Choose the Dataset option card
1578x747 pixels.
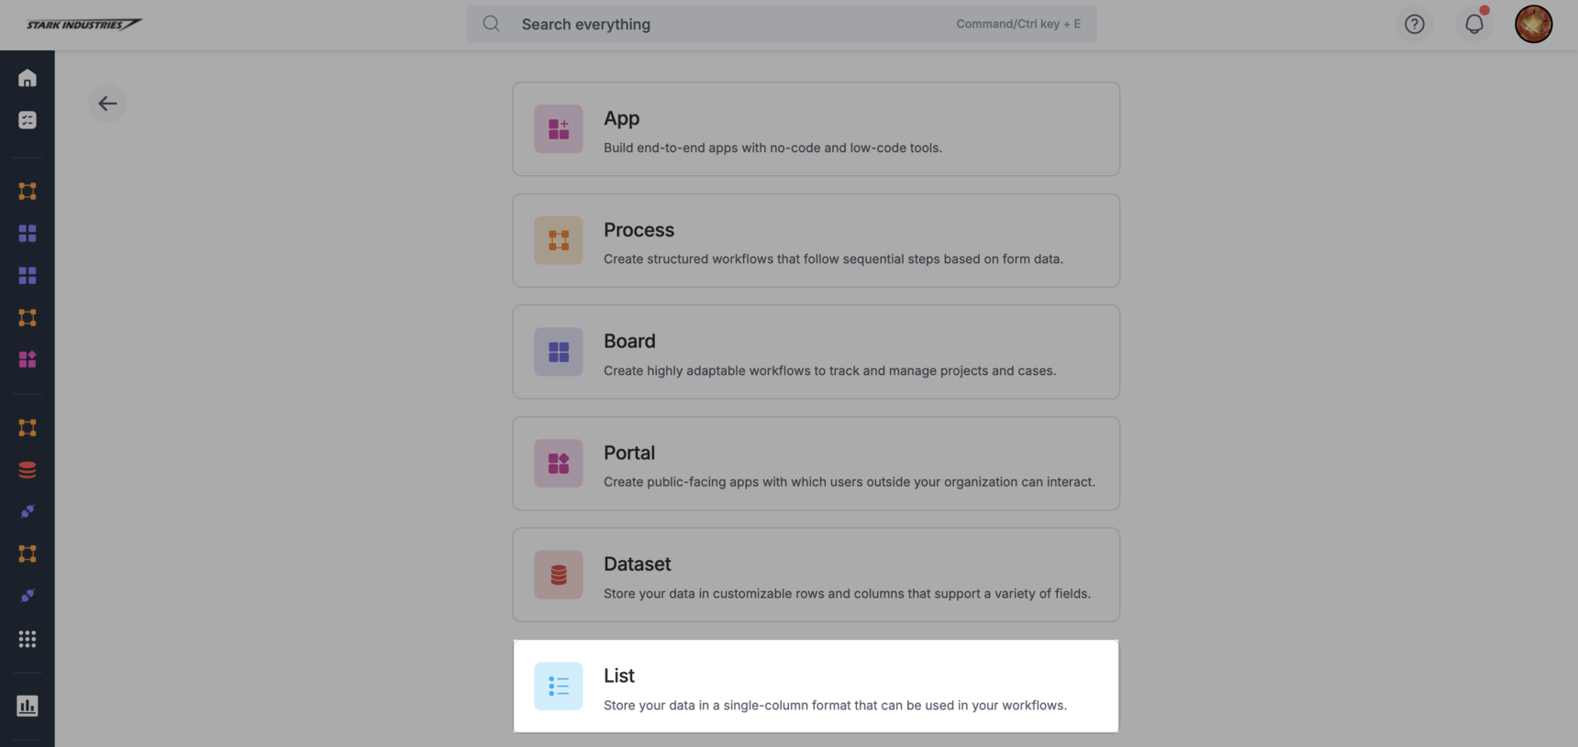pos(816,575)
